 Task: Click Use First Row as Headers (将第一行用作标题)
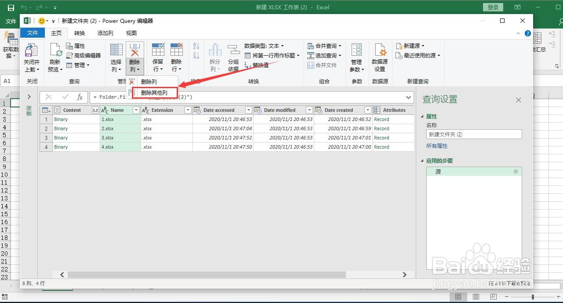[x=272, y=55]
